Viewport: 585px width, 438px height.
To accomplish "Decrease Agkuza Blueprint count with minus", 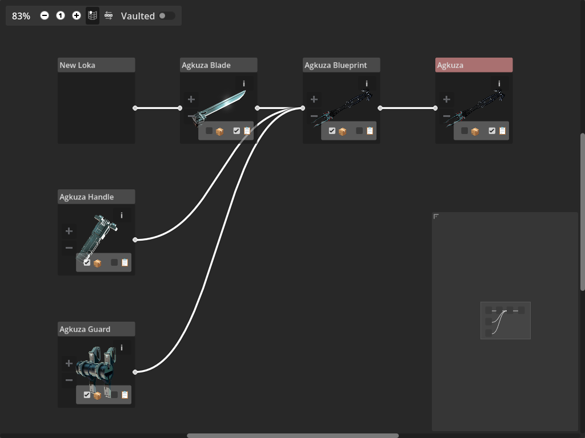I will click(x=314, y=116).
